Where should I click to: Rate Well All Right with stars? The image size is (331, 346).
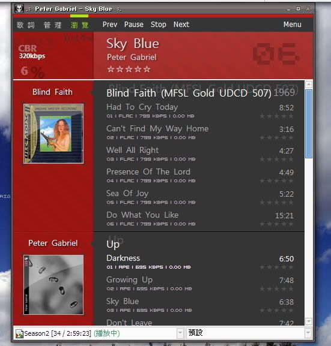pyautogui.click(x=276, y=160)
